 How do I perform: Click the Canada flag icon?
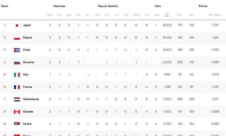click(17, 112)
